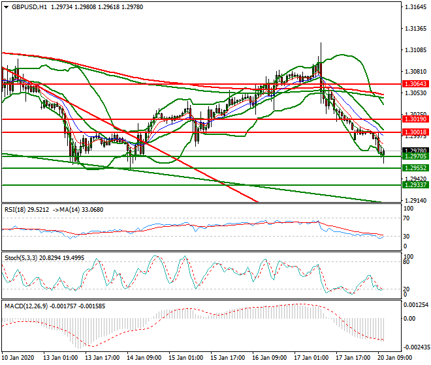Select the Stochastic scale value 80

(406, 262)
